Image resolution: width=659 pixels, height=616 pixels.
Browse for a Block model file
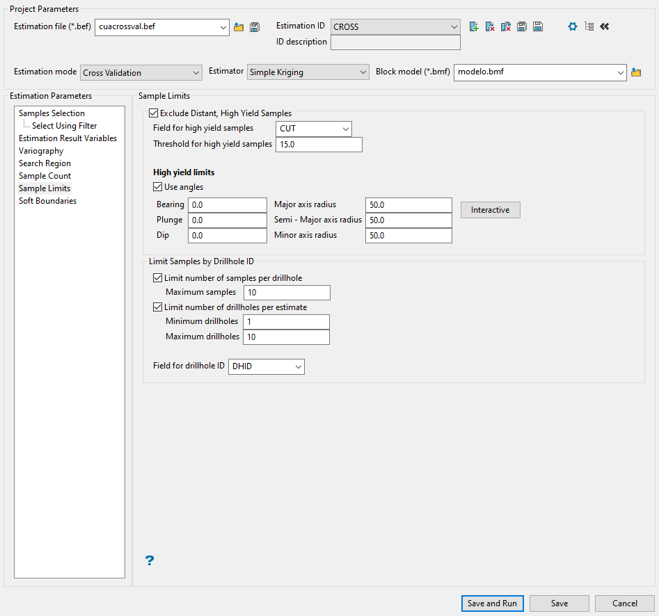pos(635,72)
